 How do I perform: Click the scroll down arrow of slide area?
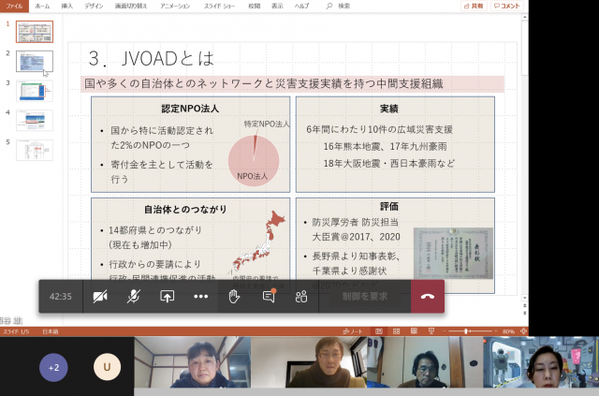point(525,298)
